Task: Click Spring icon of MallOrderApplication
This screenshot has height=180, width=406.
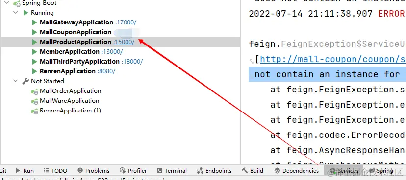Action: click(x=34, y=91)
